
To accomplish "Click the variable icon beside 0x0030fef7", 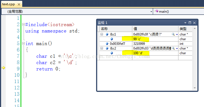I will point(107,44).
